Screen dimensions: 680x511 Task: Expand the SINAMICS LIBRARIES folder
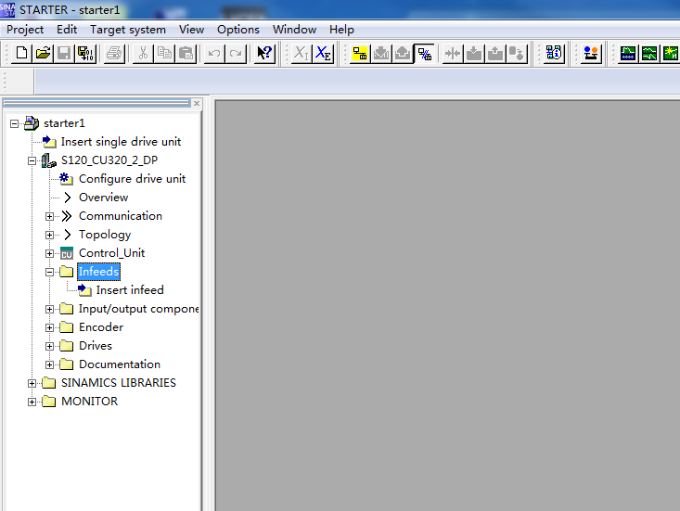[x=32, y=384]
